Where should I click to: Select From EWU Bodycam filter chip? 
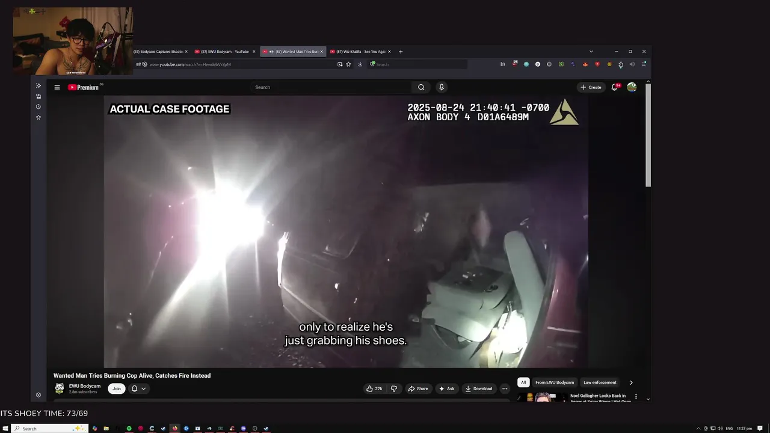pos(555,382)
